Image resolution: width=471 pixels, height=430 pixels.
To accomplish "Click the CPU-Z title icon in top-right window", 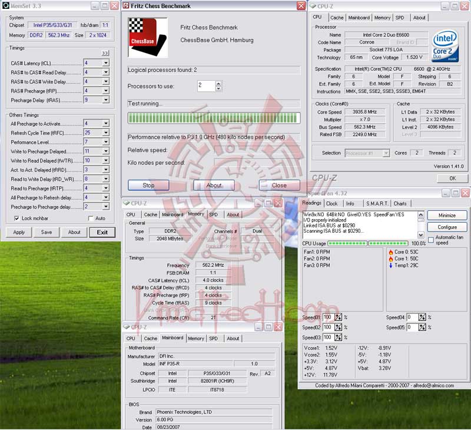I will point(313,6).
